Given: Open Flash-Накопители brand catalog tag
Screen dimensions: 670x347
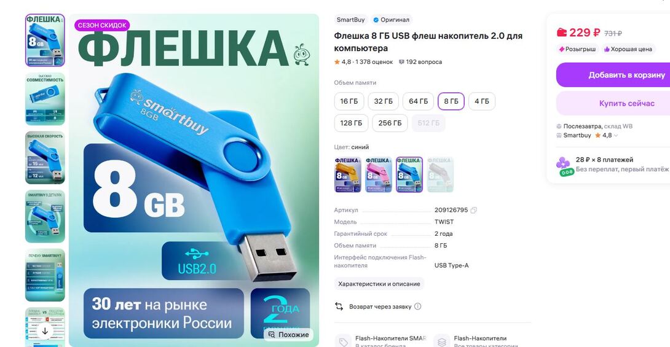Looking at the screenshot, I should point(380,341).
